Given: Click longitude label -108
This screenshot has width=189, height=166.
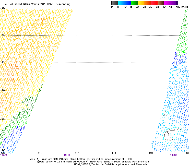Looking at the screenshot, I should tap(150, 153).
